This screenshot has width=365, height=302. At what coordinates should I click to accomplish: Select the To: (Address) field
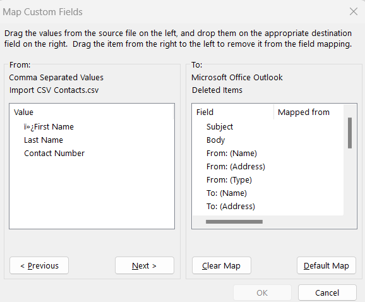click(x=230, y=207)
